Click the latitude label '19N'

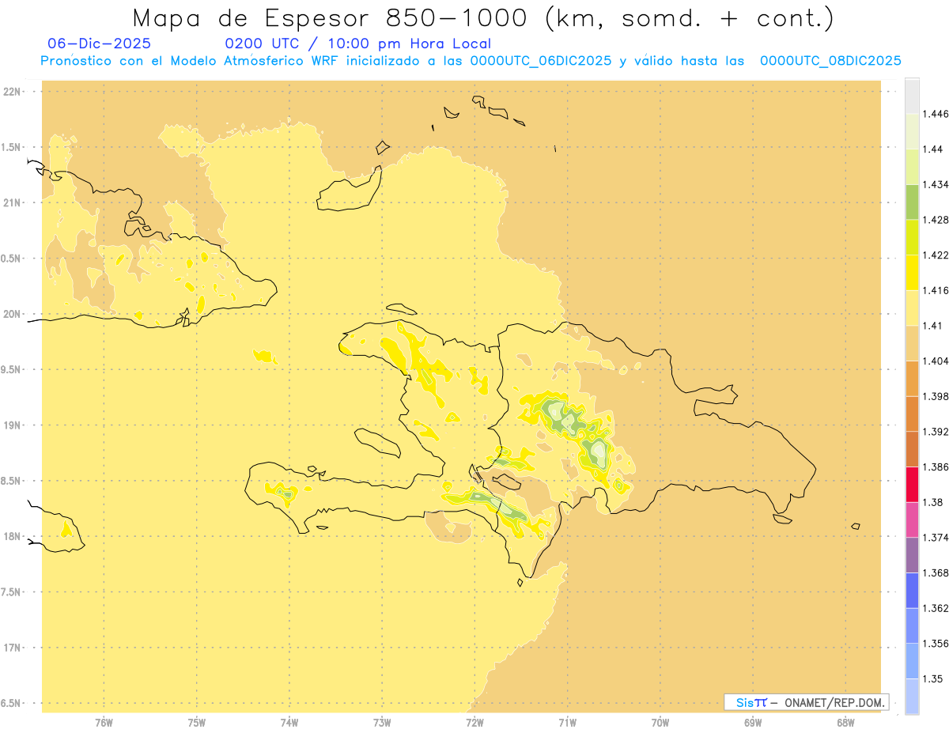click(x=13, y=425)
